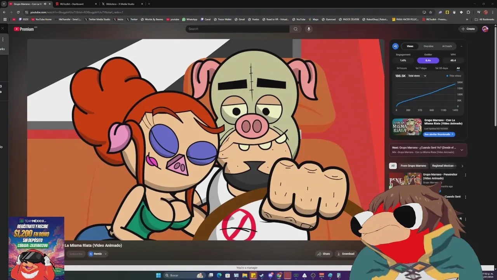Share the video with the Share button

click(323, 254)
